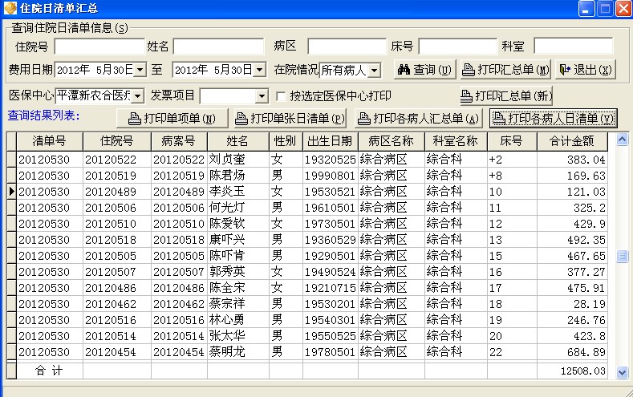633x397 pixels.
Task: Click the table scroll down arrow
Action: tap(622, 372)
